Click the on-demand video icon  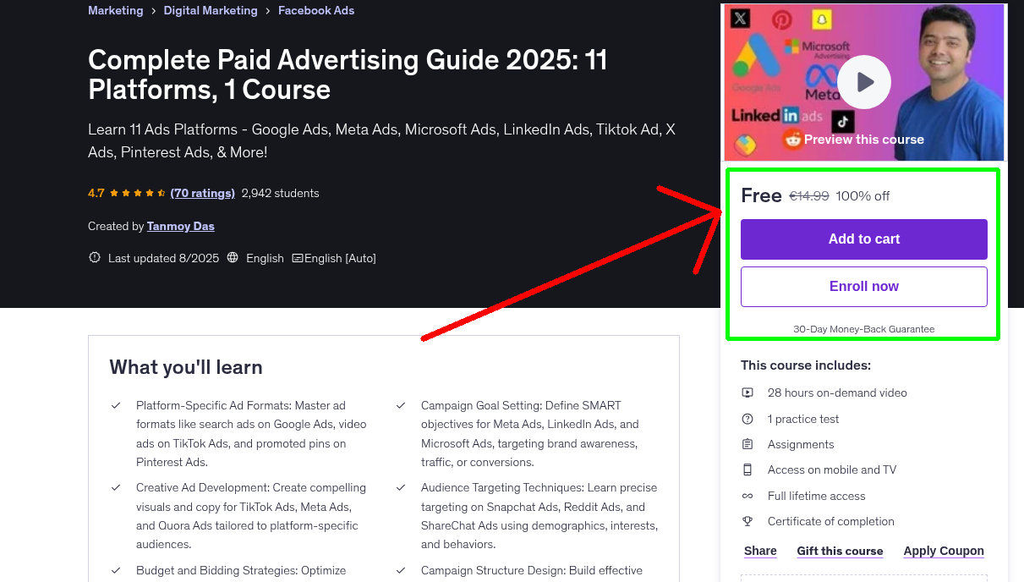pos(747,393)
